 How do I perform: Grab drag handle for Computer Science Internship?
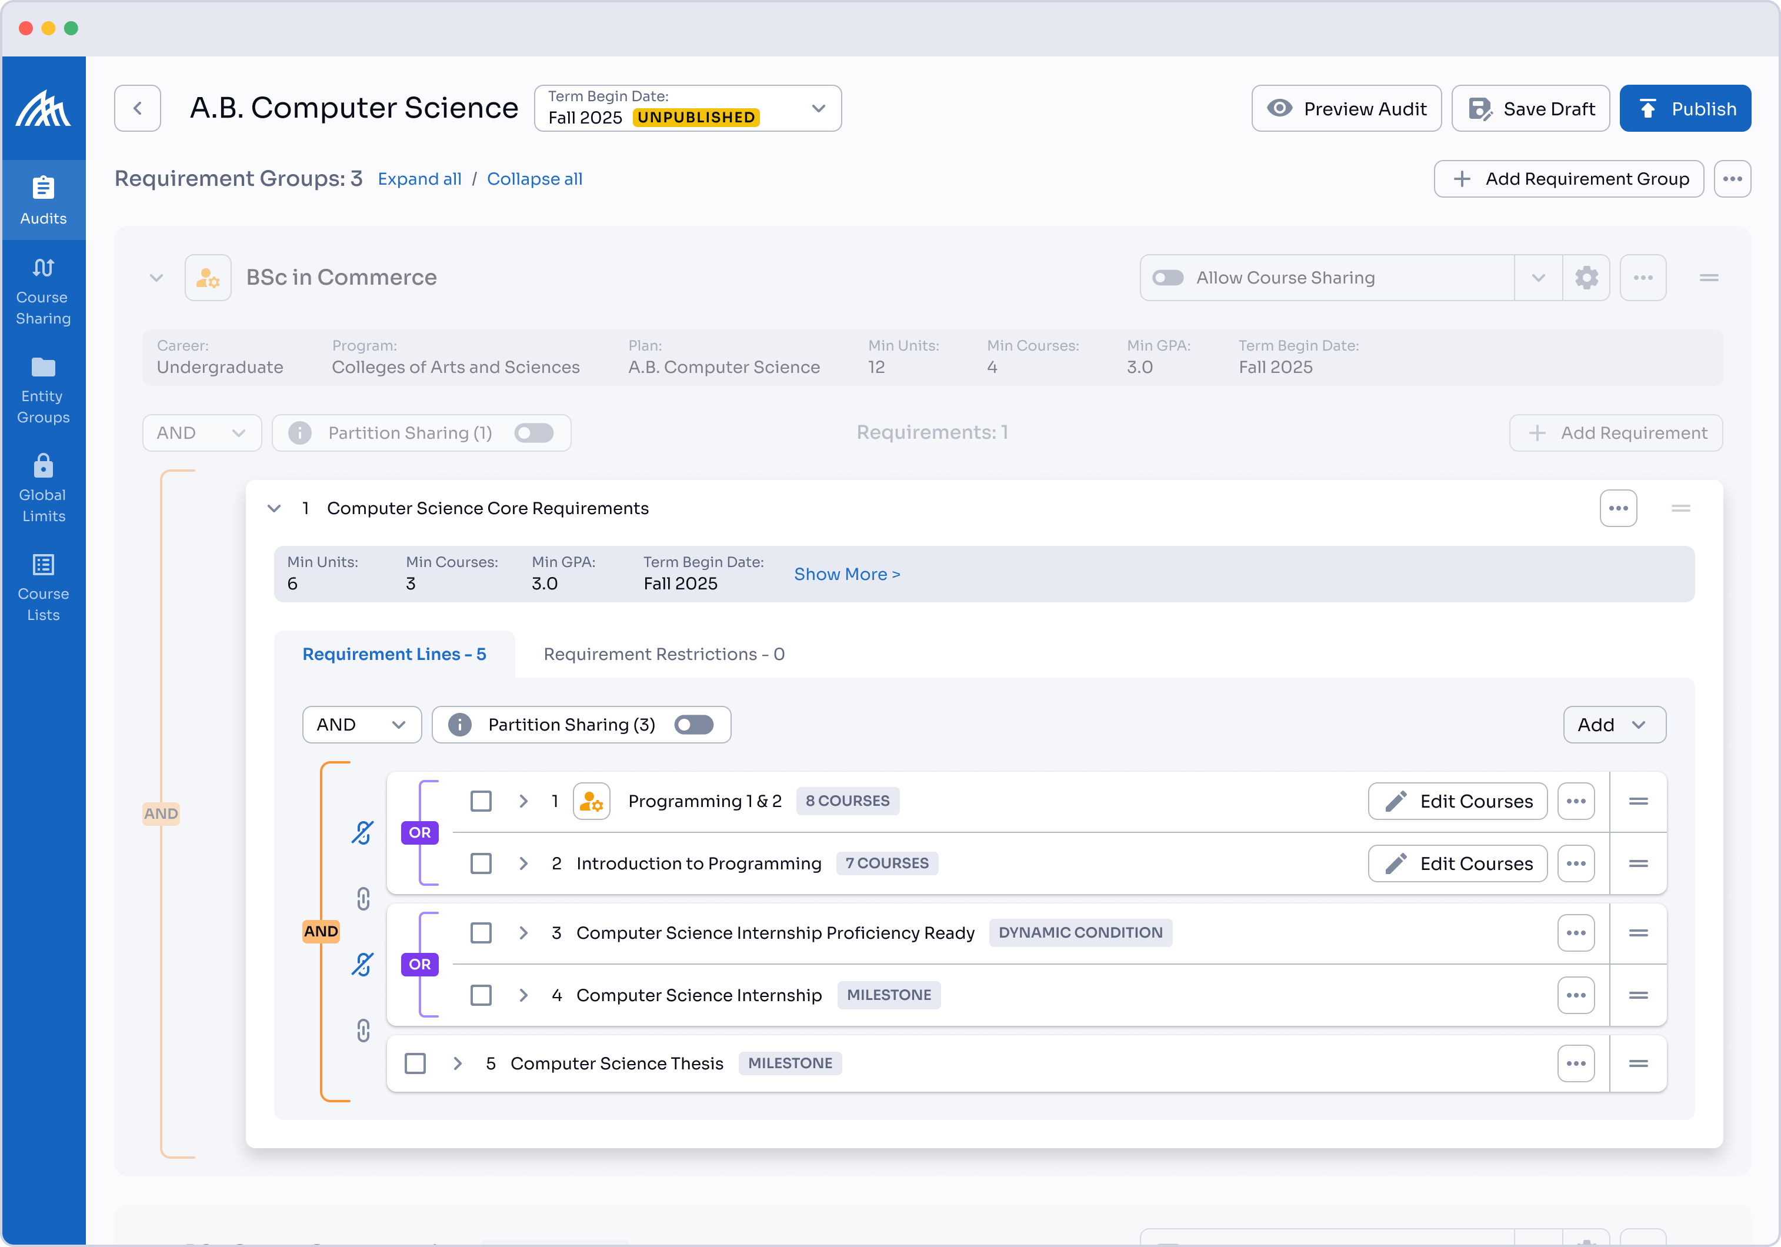pos(1638,996)
